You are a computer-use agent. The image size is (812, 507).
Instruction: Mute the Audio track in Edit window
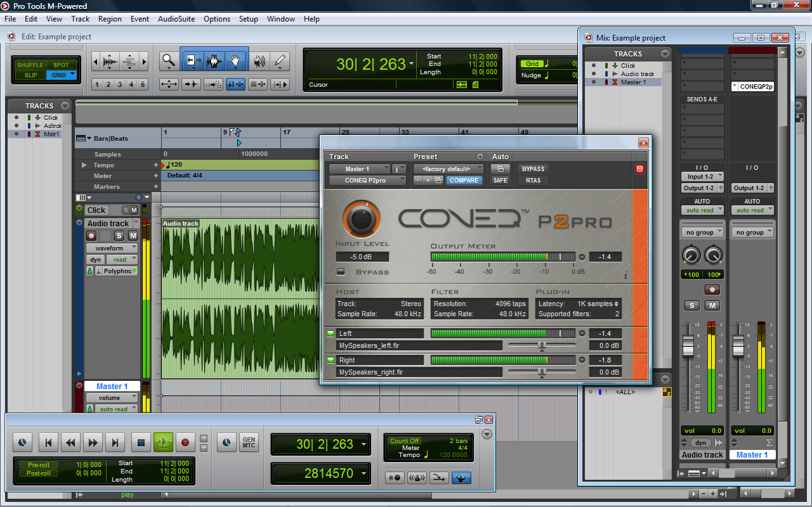pyautogui.click(x=133, y=235)
